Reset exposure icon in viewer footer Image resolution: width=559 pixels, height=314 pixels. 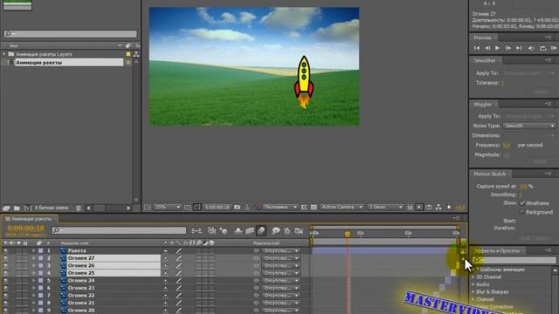pyautogui.click(x=449, y=207)
